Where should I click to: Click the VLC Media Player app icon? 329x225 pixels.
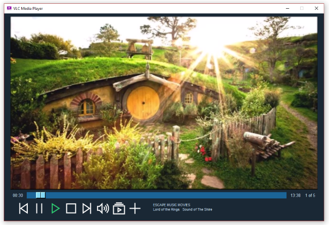tap(9, 8)
